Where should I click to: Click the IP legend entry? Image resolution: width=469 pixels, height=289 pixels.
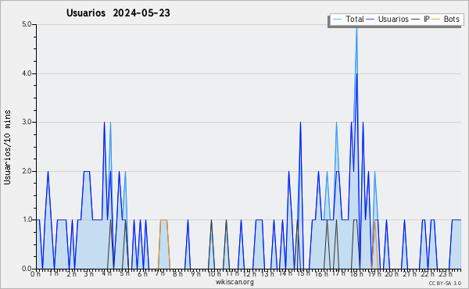point(421,19)
